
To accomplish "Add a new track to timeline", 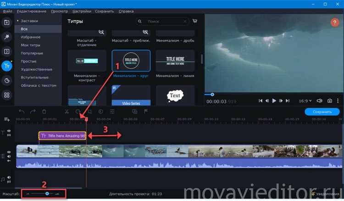I will click(7, 119).
